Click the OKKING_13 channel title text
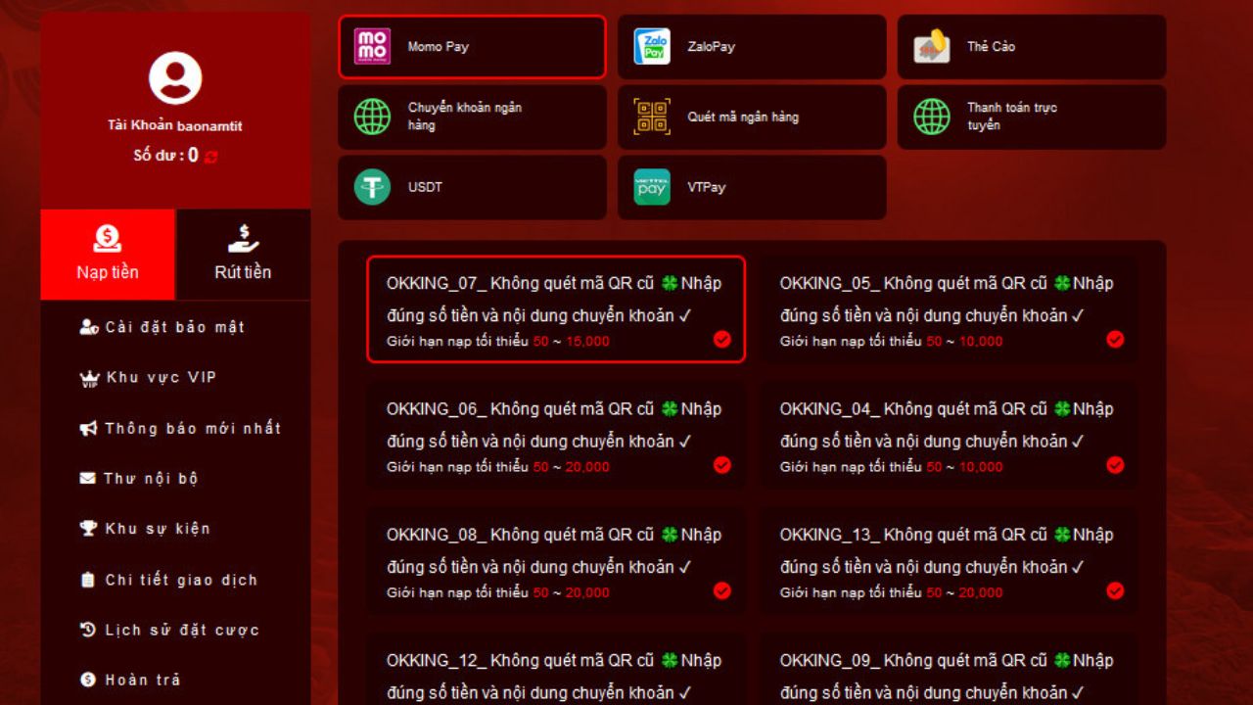The width and height of the screenshot is (1253, 705). click(x=947, y=550)
